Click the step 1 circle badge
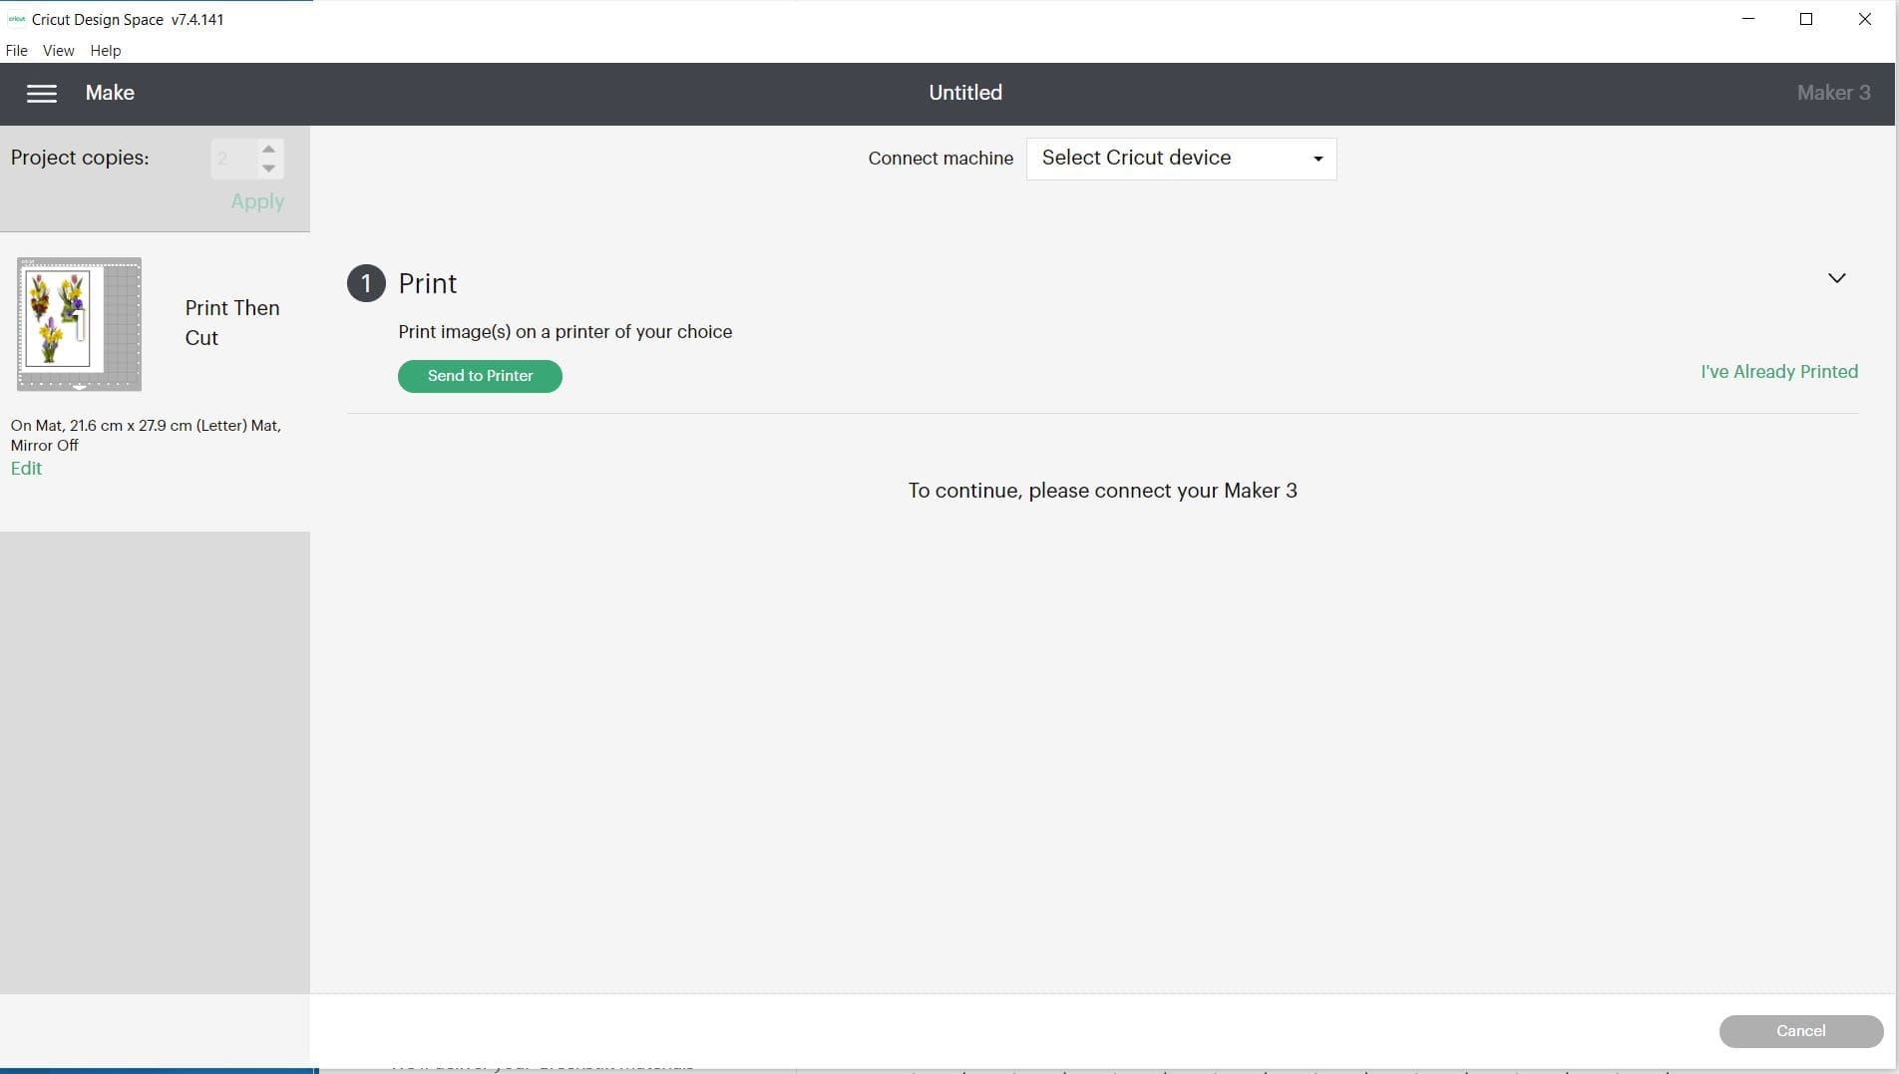The height and width of the screenshot is (1074, 1899). coord(366,283)
